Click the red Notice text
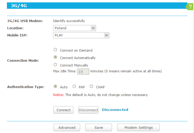The width and height of the screenshot is (194, 133). 58,95
